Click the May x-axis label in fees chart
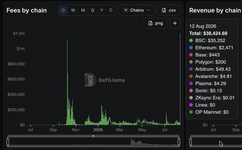Viewport: 242px width, 150px height. (x=142, y=130)
